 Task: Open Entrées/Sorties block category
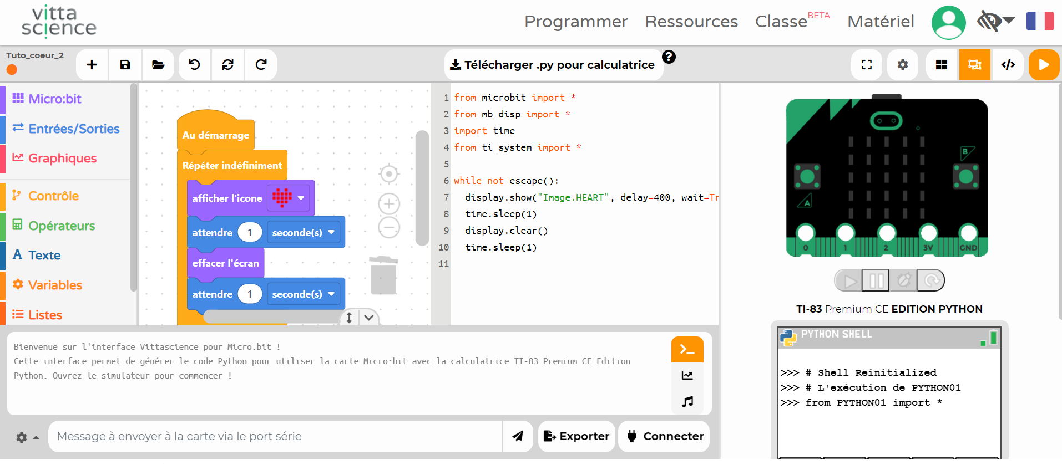point(65,129)
